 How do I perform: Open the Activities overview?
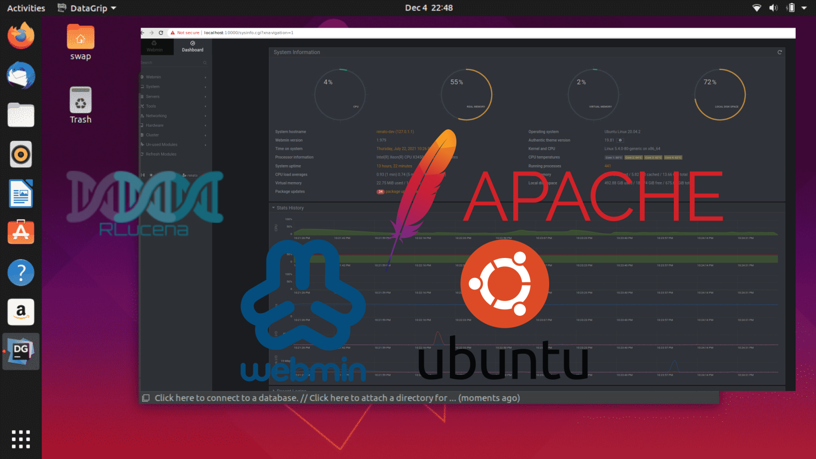coord(26,8)
